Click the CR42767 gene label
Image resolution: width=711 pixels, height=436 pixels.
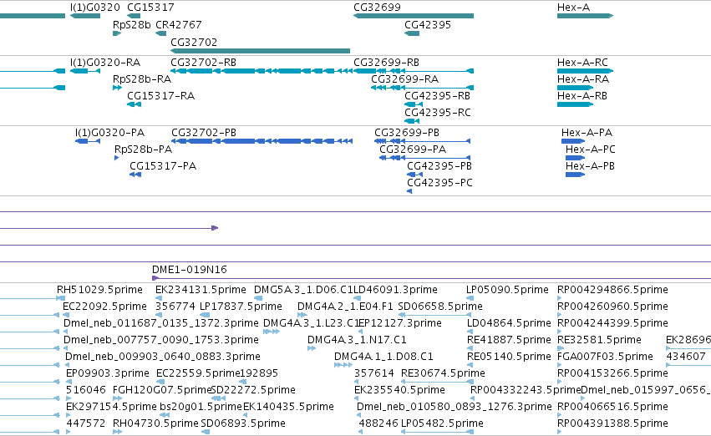coord(178,25)
